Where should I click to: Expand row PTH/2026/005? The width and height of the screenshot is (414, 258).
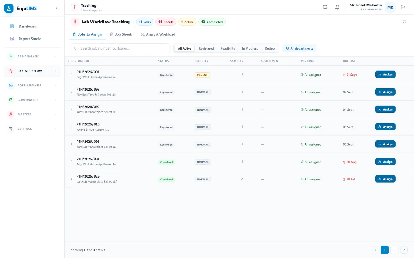click(72, 144)
